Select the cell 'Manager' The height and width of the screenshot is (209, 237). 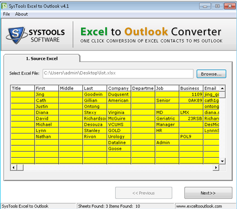click(167, 124)
